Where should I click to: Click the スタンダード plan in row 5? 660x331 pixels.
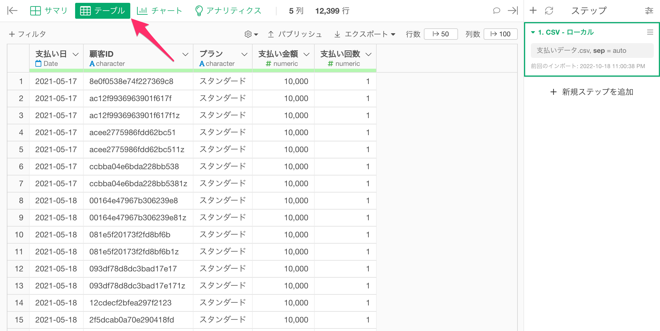pos(223,150)
